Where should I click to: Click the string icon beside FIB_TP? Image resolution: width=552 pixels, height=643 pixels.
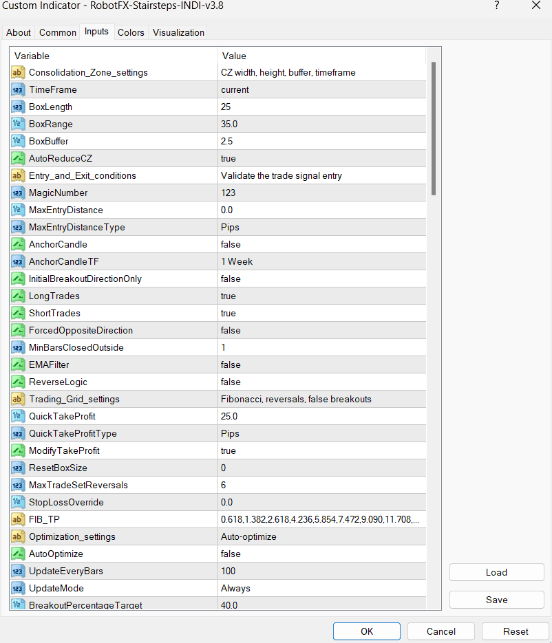click(x=18, y=520)
